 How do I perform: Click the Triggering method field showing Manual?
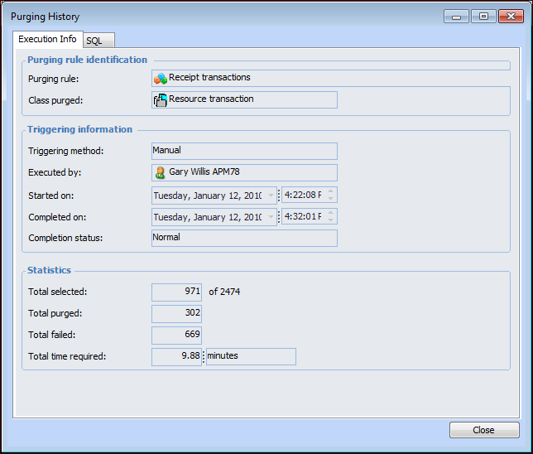coord(244,151)
